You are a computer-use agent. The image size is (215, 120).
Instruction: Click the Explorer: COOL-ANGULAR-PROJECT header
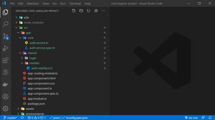click(37, 11)
